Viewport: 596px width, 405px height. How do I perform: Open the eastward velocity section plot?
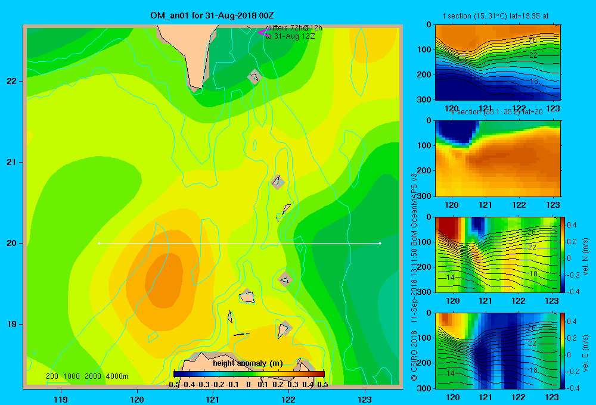click(498, 351)
